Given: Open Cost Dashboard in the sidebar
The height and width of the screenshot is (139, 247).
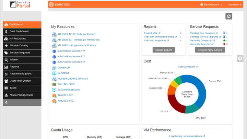Looking at the screenshot, I should (22, 32).
